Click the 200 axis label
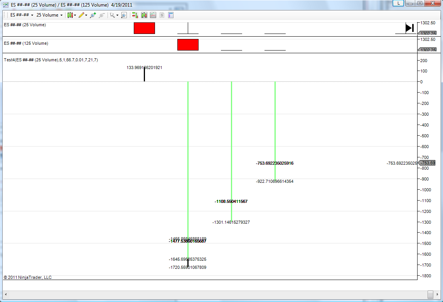The image size is (443, 302). [x=424, y=61]
